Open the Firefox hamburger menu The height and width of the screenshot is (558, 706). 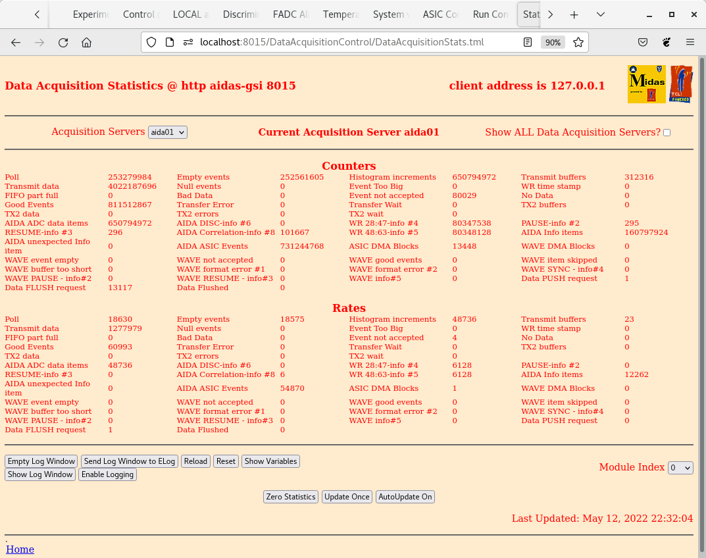coord(690,42)
